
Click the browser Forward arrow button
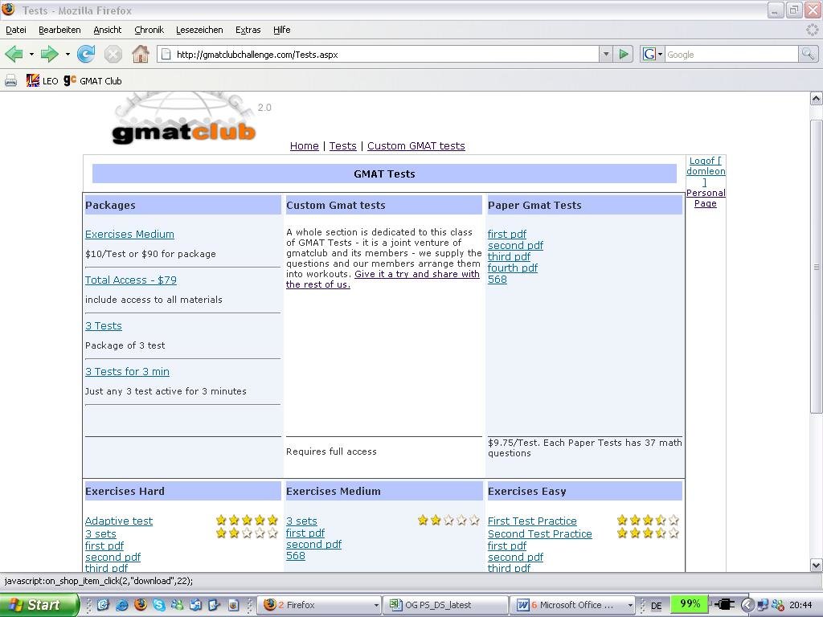tap(50, 54)
